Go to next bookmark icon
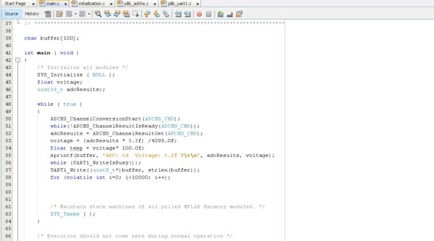 156,14
